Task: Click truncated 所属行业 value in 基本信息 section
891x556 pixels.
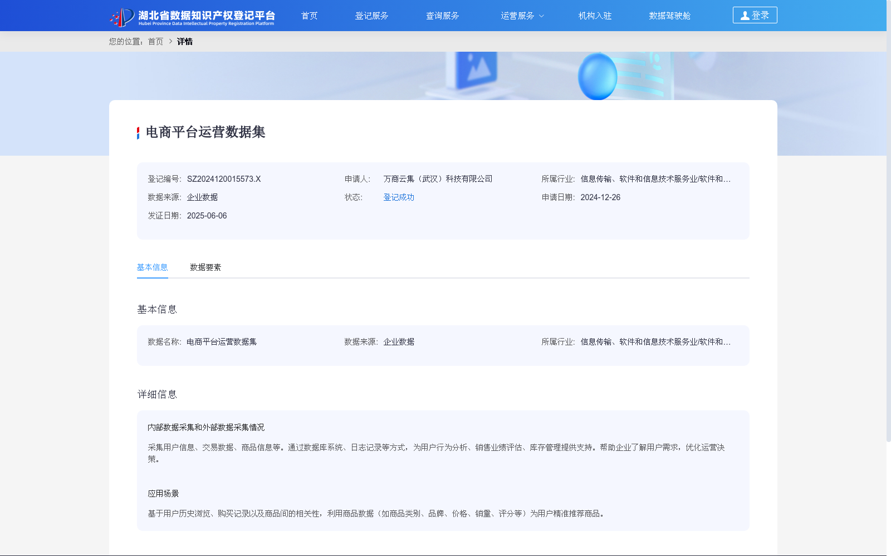Action: [655, 342]
